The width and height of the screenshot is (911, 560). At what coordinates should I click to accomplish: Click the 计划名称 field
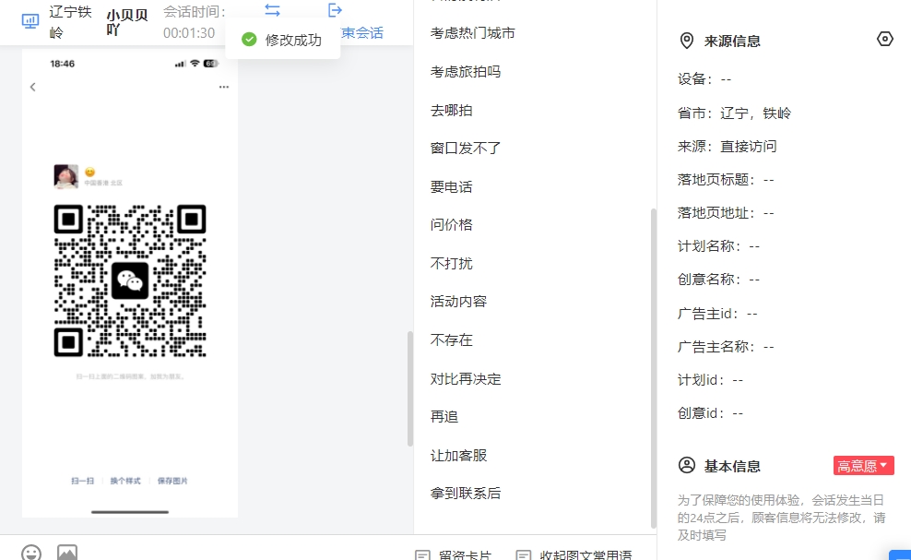718,246
